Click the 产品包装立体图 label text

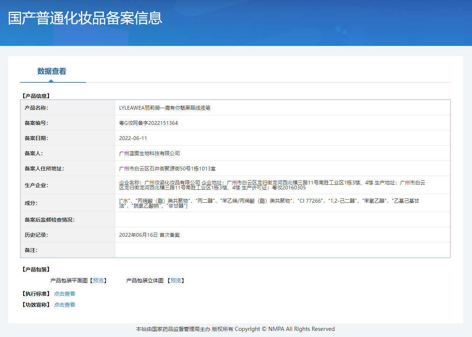(x=145, y=280)
